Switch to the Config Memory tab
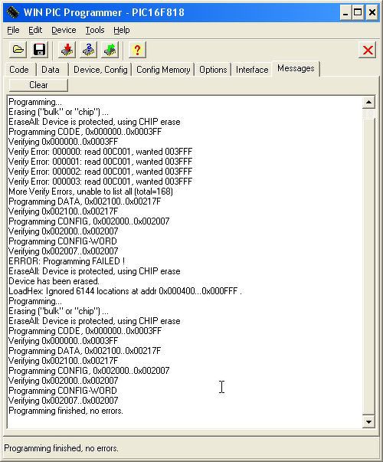The width and height of the screenshot is (383, 462). (163, 70)
